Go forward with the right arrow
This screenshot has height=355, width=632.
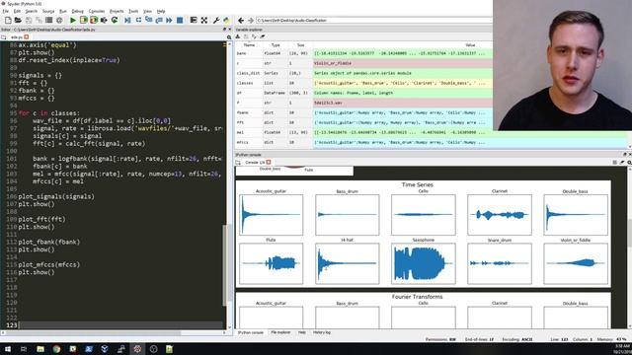pos(250,20)
